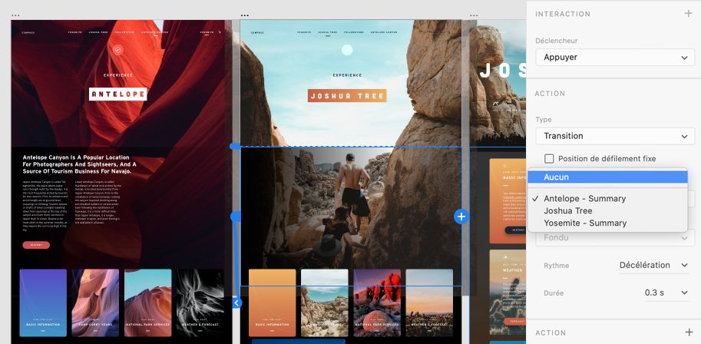Choose Joshua Tree in the destination list
The image size is (701, 344).
[607, 210]
